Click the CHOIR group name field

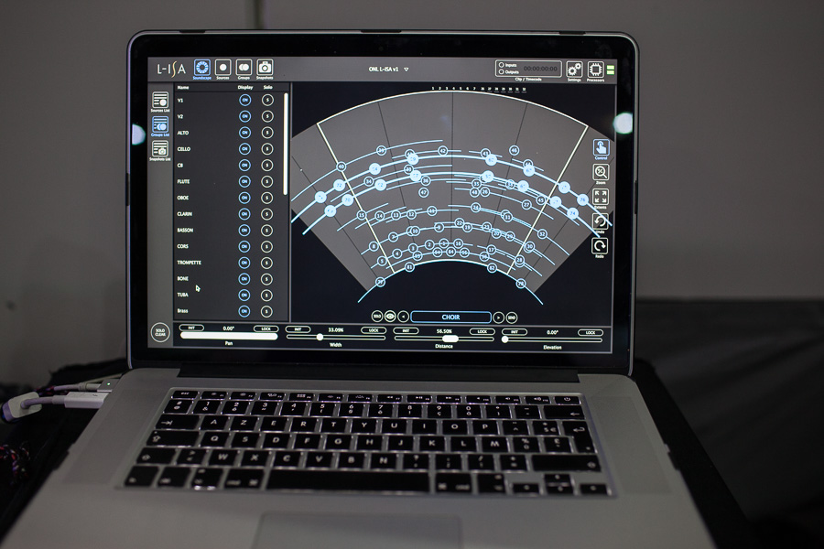(450, 317)
